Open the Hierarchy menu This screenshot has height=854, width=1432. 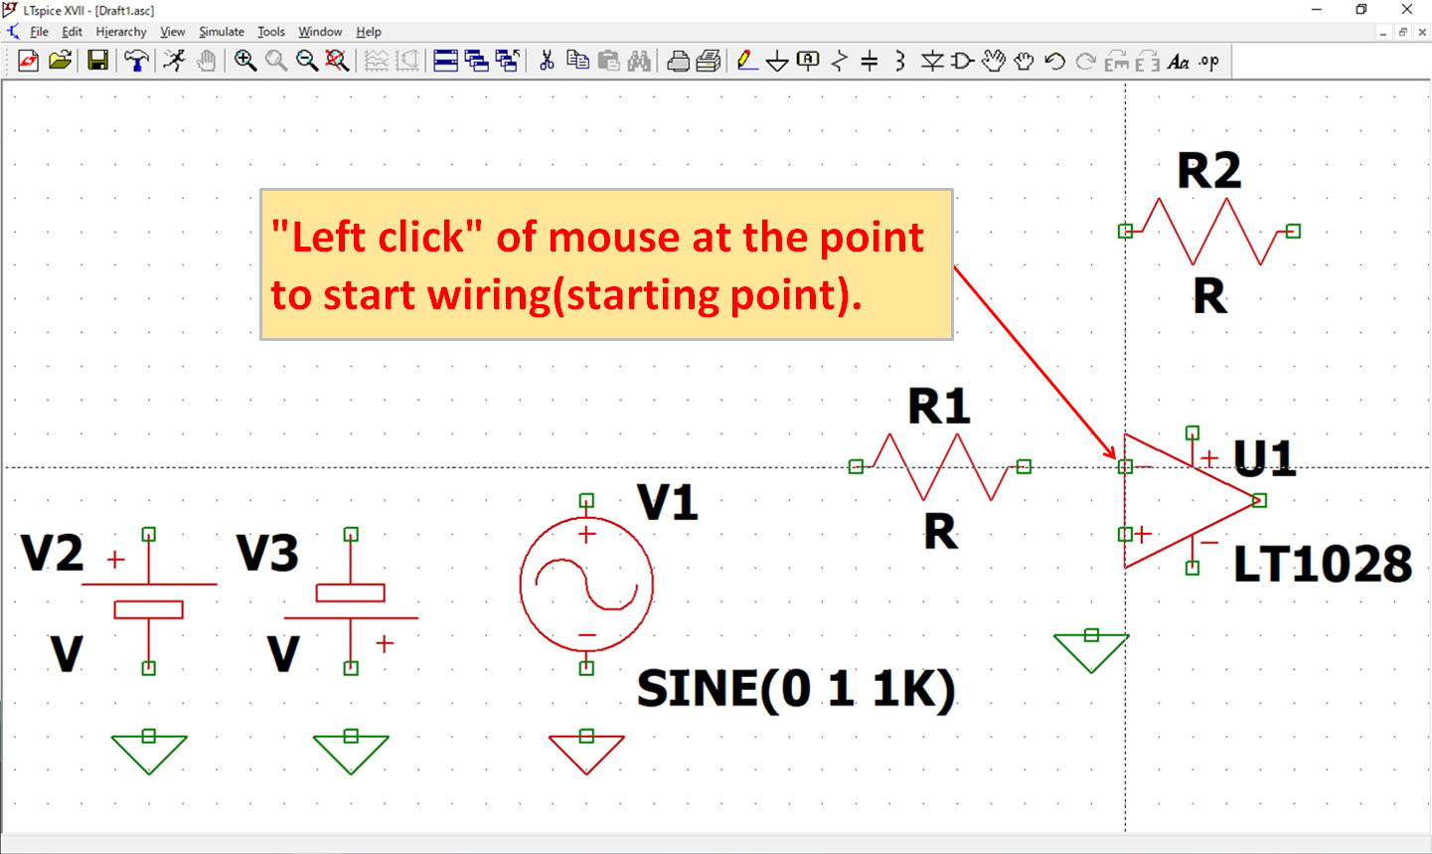click(x=120, y=31)
